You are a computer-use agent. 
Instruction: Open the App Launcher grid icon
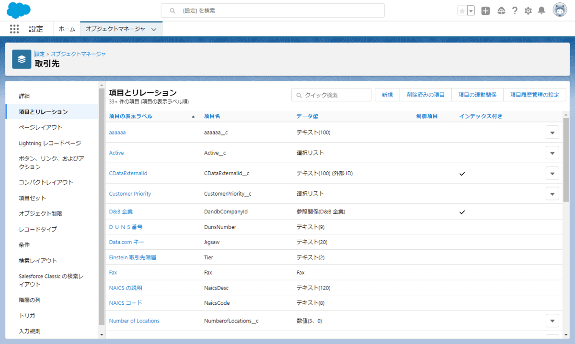click(x=14, y=29)
